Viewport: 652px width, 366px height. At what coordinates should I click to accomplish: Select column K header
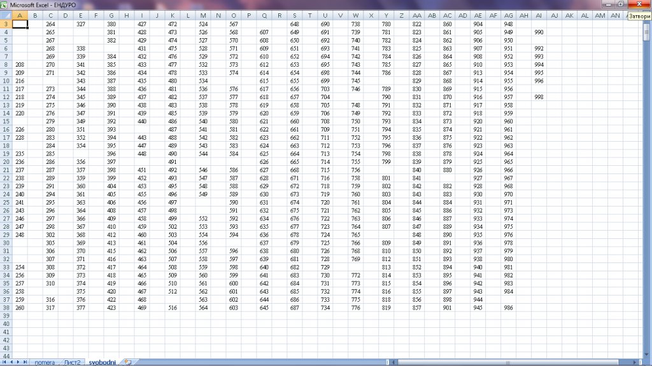click(x=173, y=16)
